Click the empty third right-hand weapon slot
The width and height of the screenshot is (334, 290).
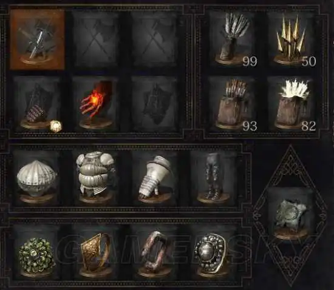pos(154,39)
